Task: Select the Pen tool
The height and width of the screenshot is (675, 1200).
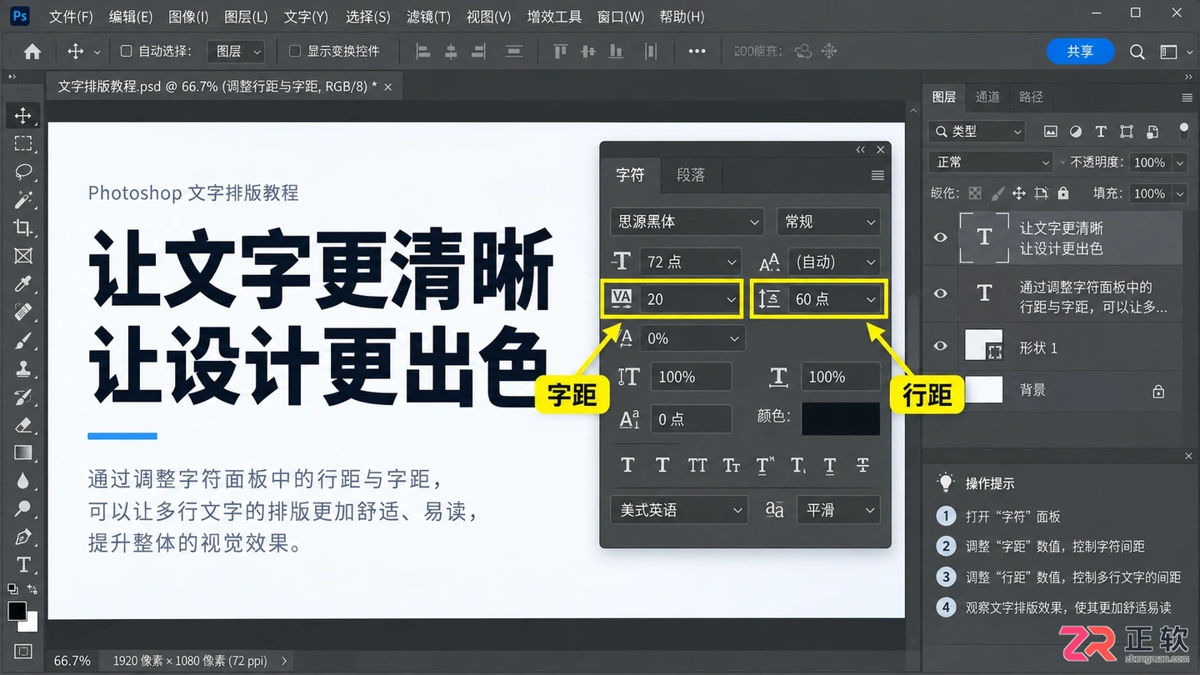Action: pyautogui.click(x=23, y=537)
